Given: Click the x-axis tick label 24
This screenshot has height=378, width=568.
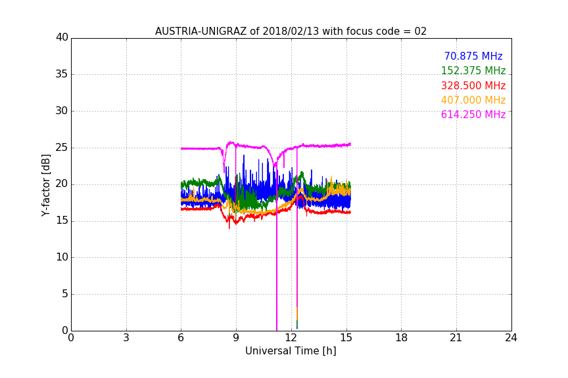Looking at the screenshot, I should pos(511,338).
